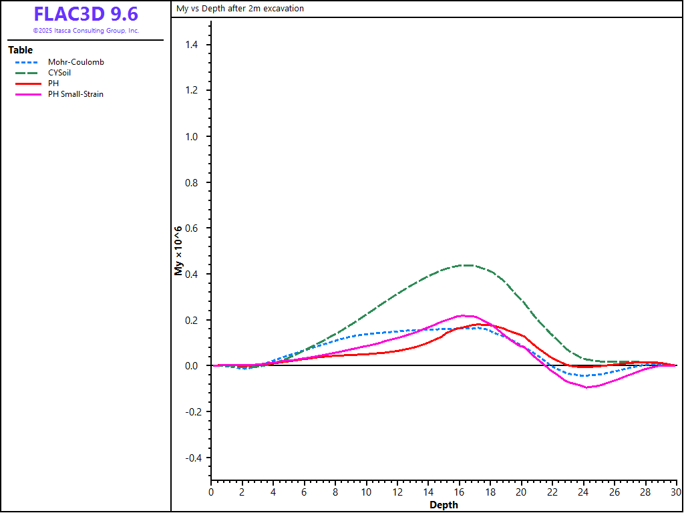Select the Table legend heading
Image resolution: width=684 pixels, height=513 pixels.
pyautogui.click(x=20, y=50)
